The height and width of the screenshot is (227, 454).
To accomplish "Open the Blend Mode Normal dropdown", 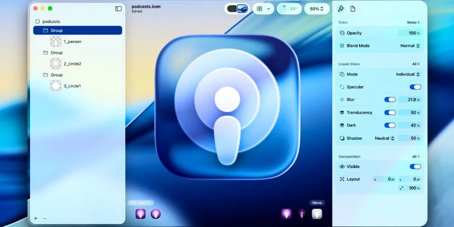I will (x=410, y=46).
